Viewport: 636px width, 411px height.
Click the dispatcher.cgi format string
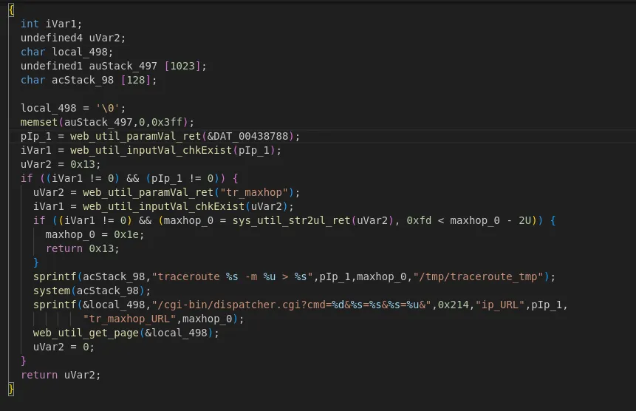pyautogui.click(x=291, y=305)
